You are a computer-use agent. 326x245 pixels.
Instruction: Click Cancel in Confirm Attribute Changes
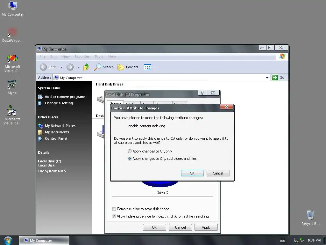tap(218, 173)
